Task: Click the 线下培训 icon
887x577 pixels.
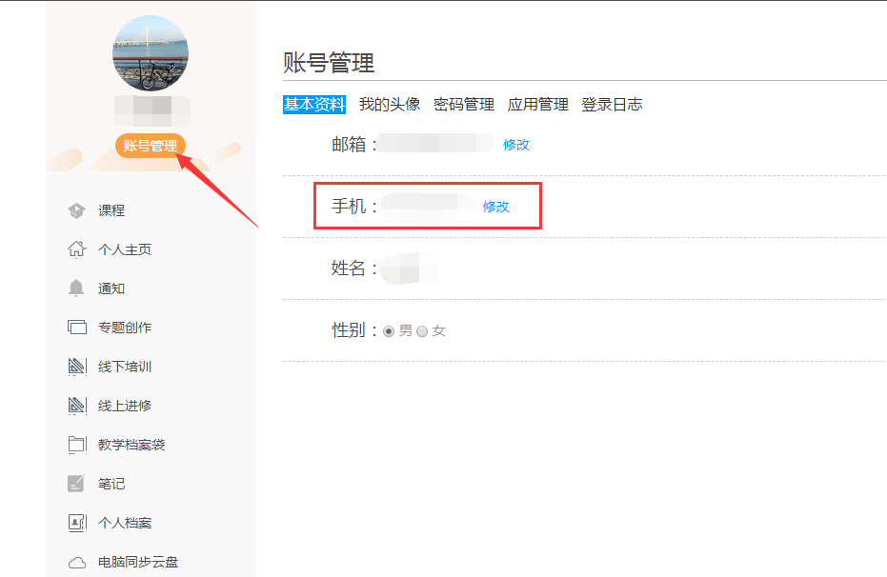Action: click(77, 367)
